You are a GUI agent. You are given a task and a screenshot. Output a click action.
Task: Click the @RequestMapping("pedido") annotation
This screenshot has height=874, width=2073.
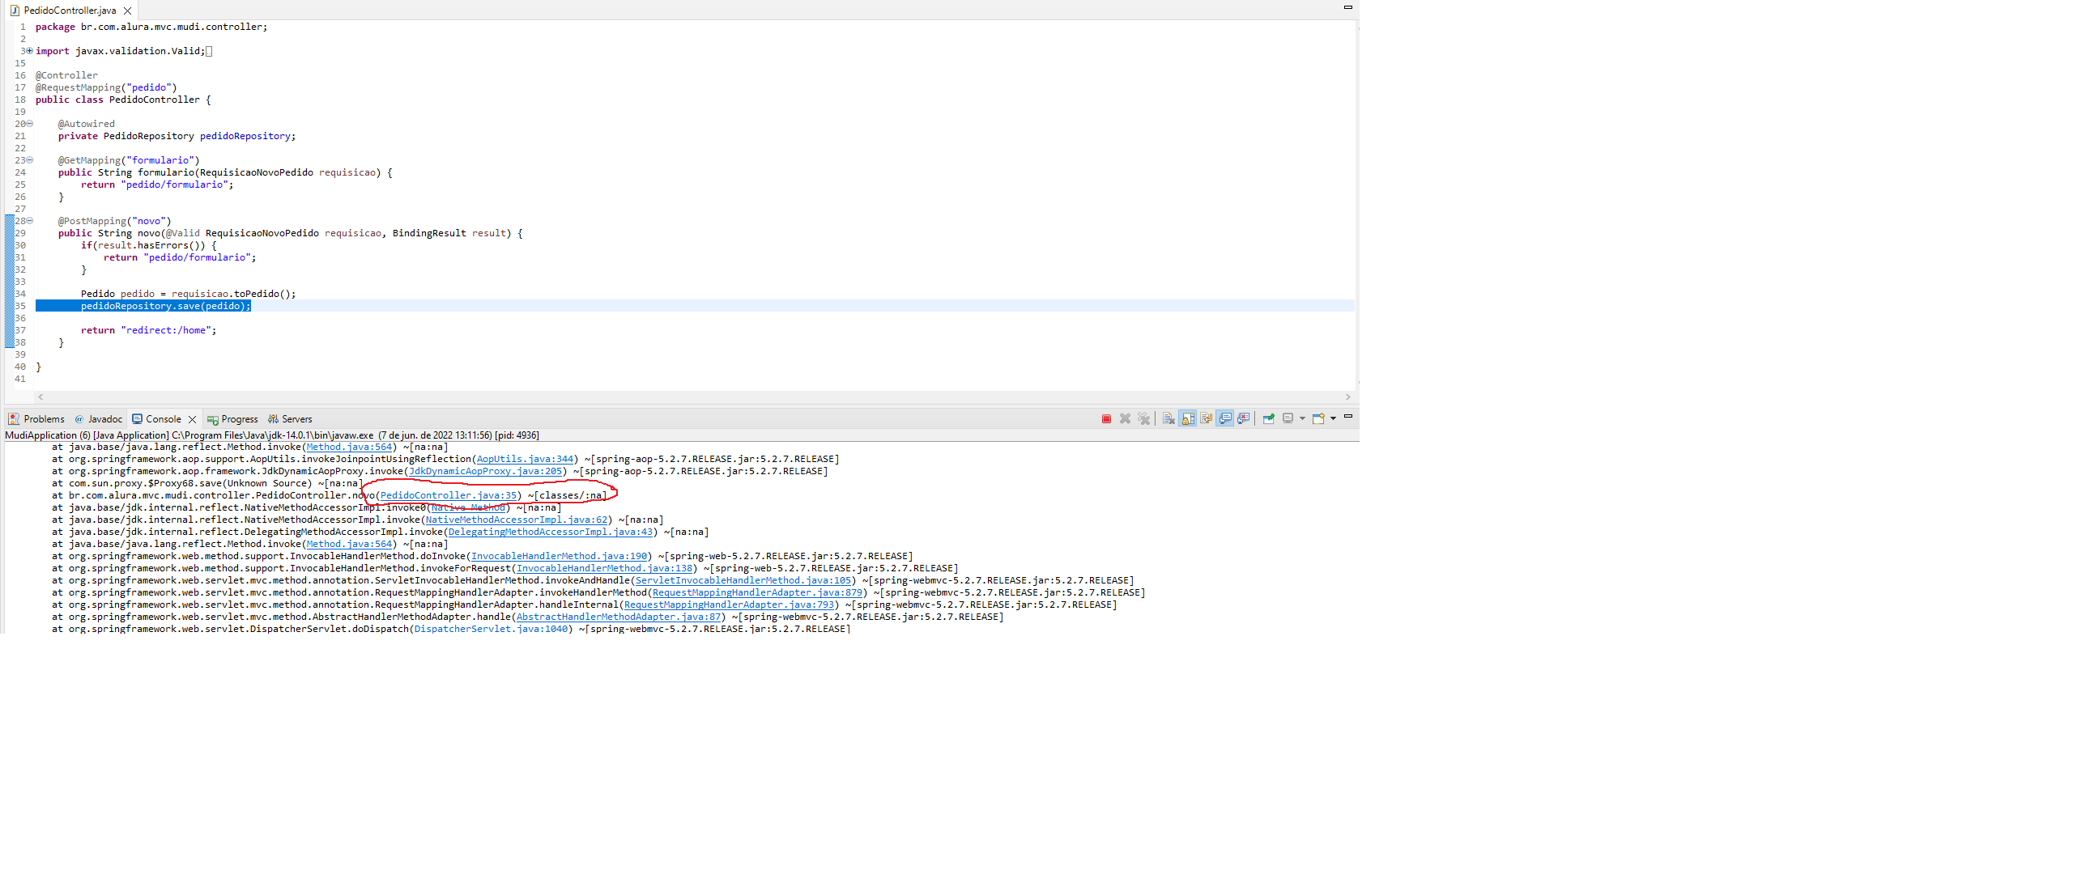point(106,87)
